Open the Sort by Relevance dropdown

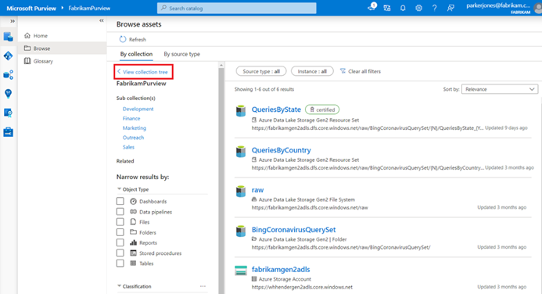(x=500, y=89)
